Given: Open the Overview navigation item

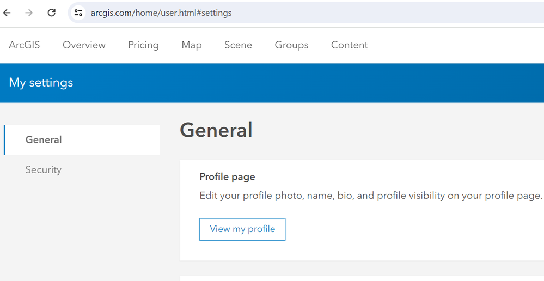Looking at the screenshot, I should (84, 45).
